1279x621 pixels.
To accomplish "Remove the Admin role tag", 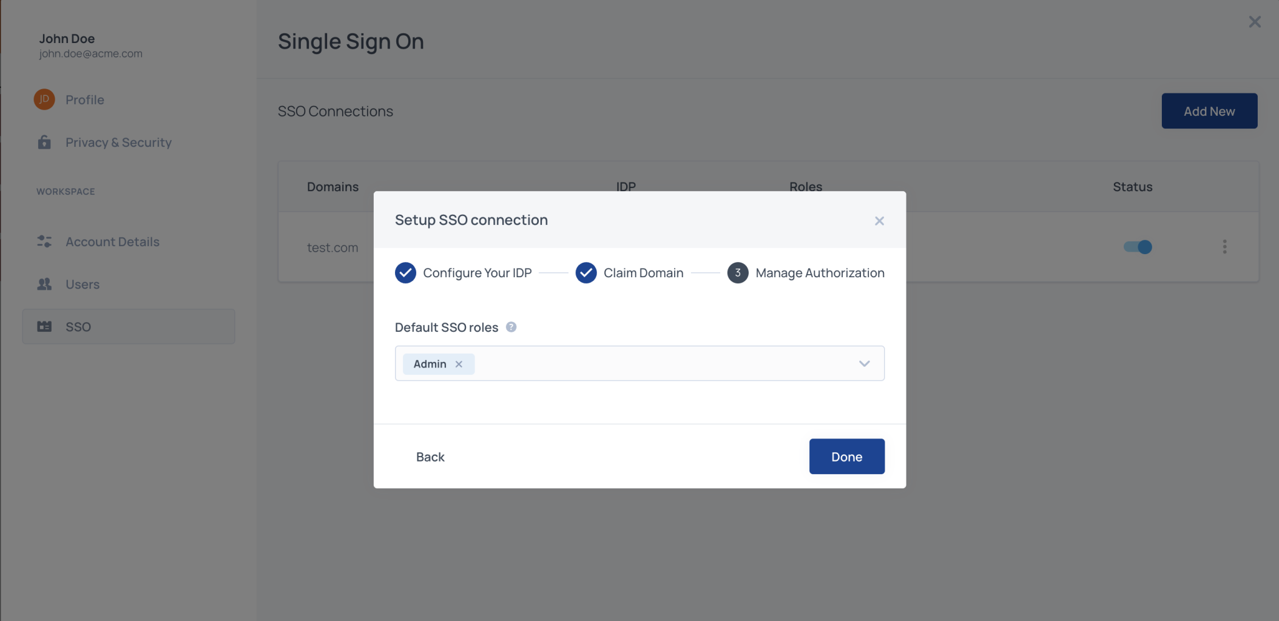I will (x=459, y=364).
